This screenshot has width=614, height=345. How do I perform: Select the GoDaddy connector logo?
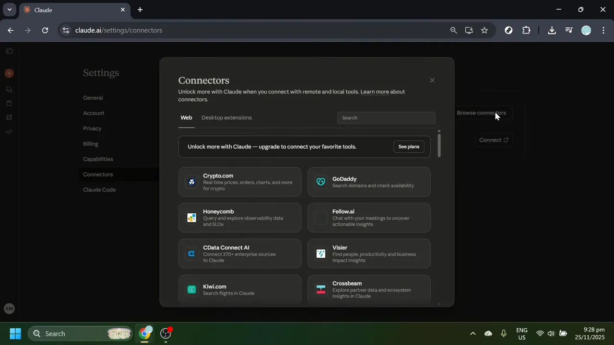pyautogui.click(x=321, y=182)
